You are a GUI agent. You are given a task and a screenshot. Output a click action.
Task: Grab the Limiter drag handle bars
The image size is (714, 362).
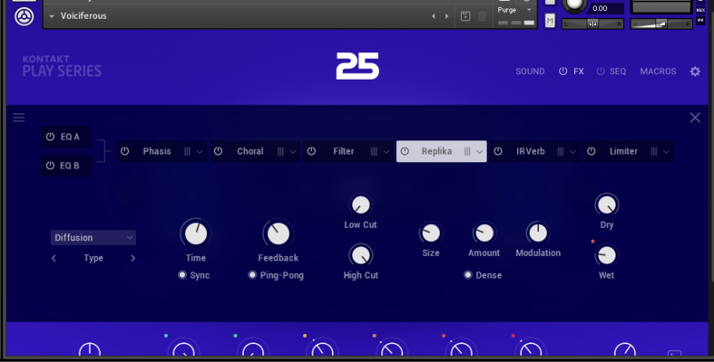[654, 152]
